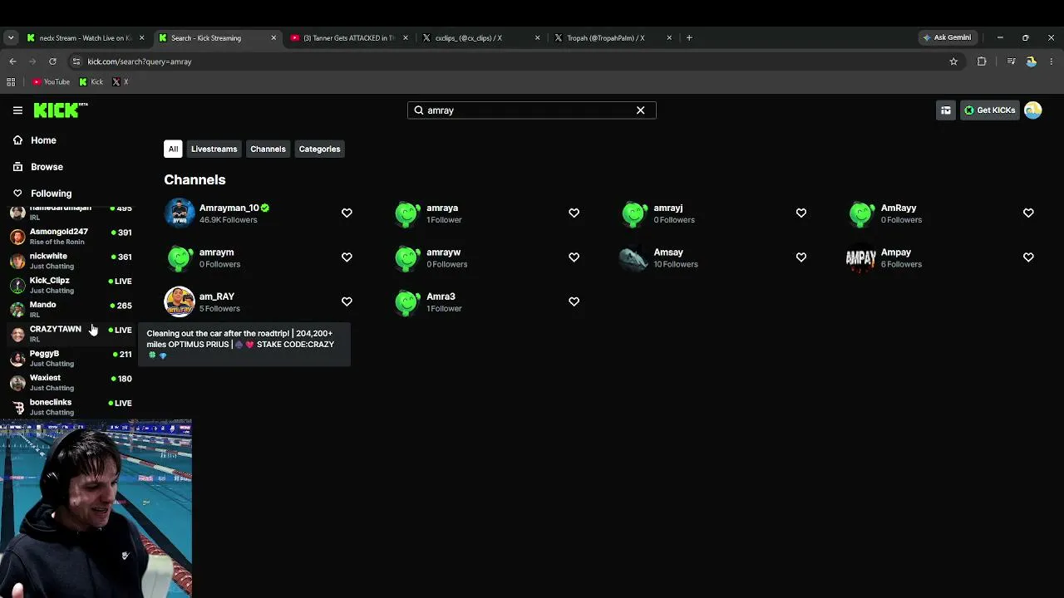Open Mando channel in sidebar
Viewport: 1064px width, 598px height.
point(71,309)
